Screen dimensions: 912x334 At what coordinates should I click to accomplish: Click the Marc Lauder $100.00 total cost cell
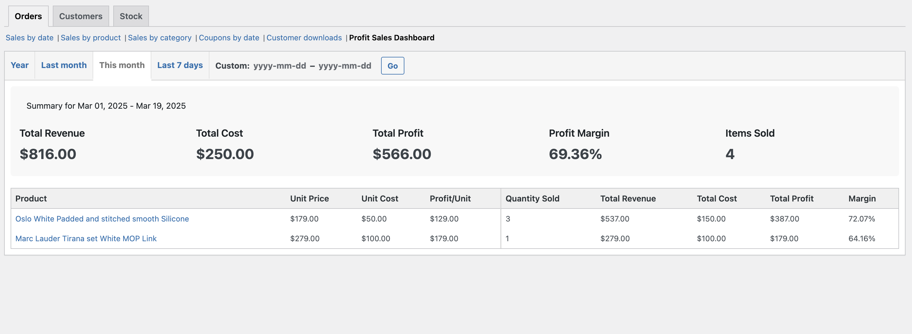pyautogui.click(x=711, y=239)
